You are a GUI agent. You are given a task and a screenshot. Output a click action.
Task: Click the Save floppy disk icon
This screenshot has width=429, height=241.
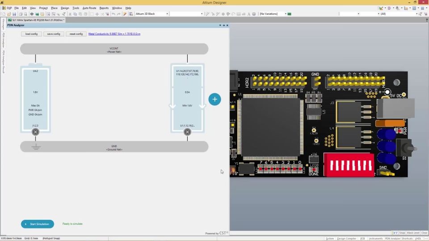click(x=14, y=14)
